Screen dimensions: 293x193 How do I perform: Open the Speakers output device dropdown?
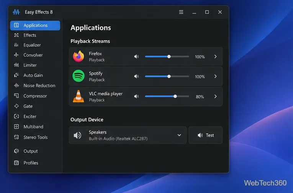[x=128, y=135]
